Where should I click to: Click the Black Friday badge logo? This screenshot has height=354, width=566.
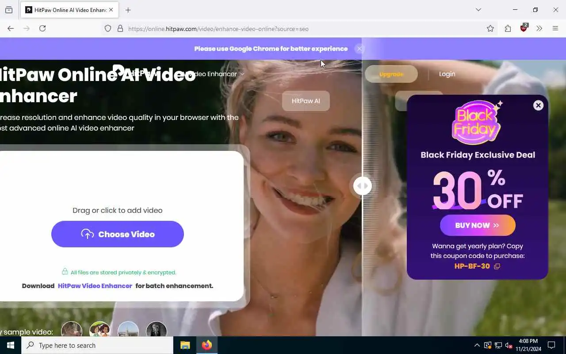coord(478,123)
